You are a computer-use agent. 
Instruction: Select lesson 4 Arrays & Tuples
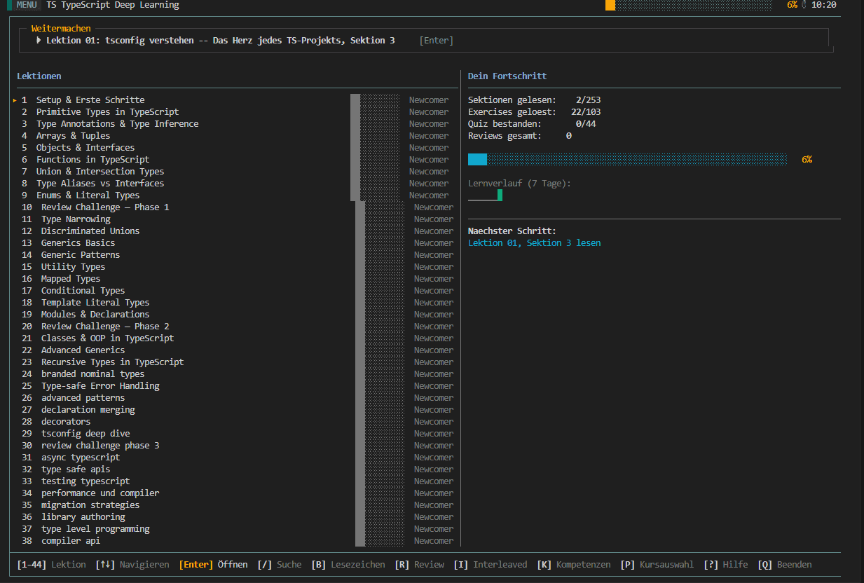[x=235, y=136]
